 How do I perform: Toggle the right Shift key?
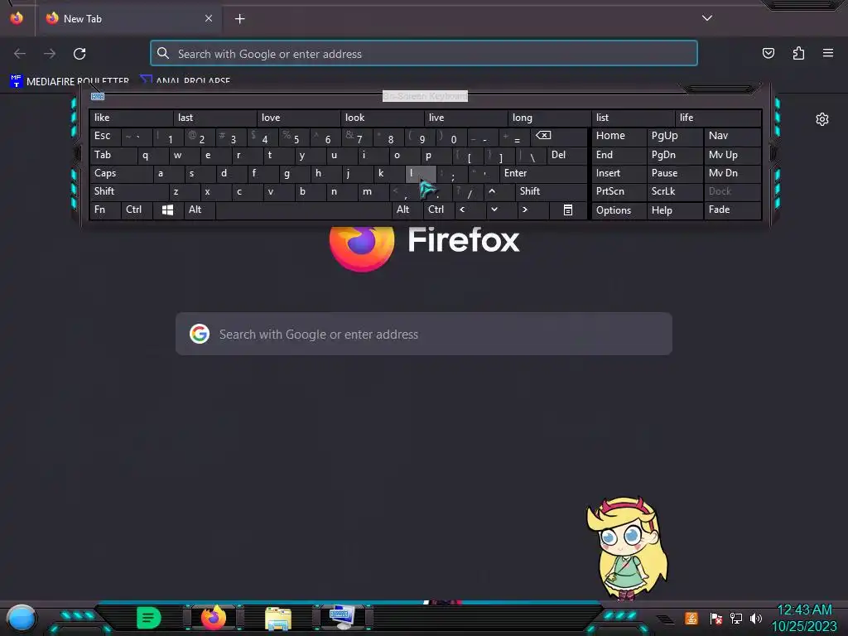click(551, 191)
